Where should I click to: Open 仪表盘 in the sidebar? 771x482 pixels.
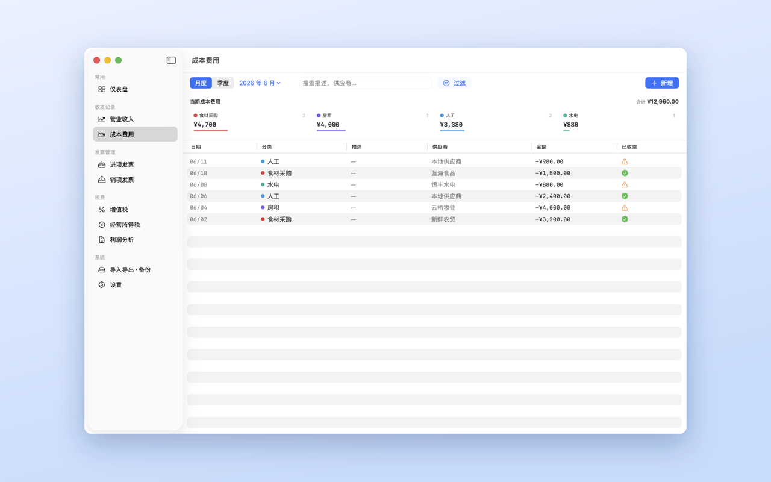135,89
